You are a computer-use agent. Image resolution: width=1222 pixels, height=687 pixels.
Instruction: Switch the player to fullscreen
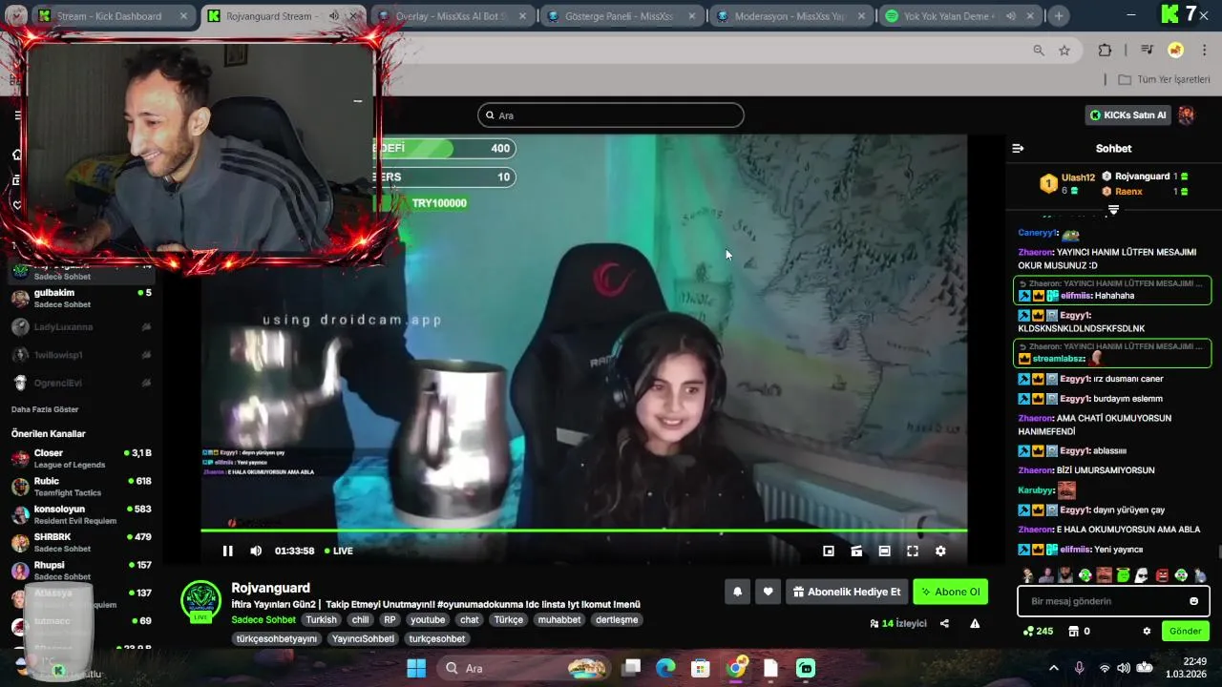[913, 551]
